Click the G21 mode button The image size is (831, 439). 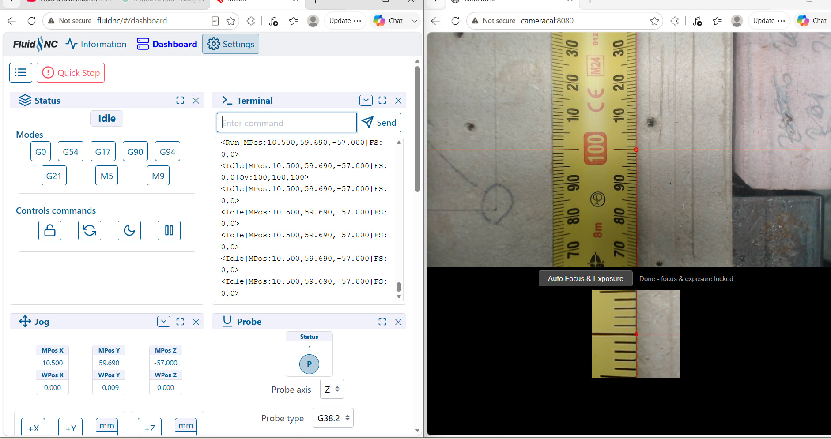click(x=54, y=176)
